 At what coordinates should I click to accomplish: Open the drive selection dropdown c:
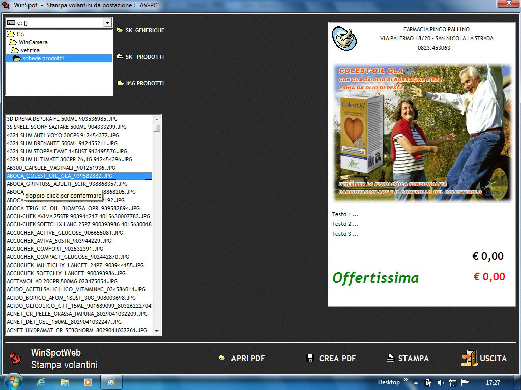107,23
